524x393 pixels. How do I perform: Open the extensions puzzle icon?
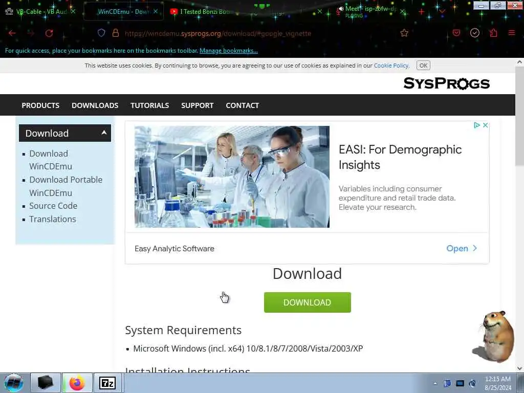coord(494,33)
